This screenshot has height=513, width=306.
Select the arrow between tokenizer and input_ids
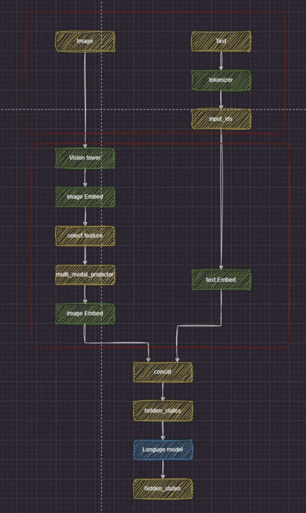(x=221, y=99)
